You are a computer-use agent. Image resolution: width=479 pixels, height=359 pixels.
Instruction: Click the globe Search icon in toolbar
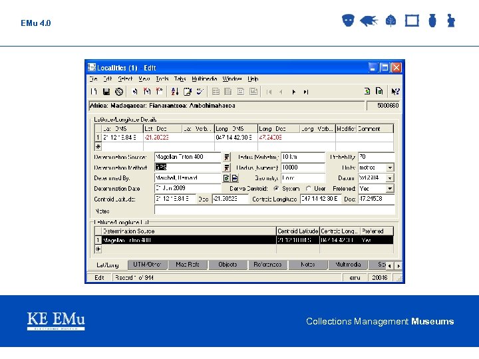click(x=119, y=91)
